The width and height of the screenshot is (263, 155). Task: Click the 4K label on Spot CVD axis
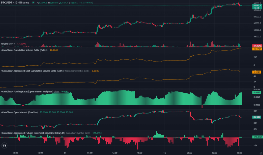click(255, 76)
